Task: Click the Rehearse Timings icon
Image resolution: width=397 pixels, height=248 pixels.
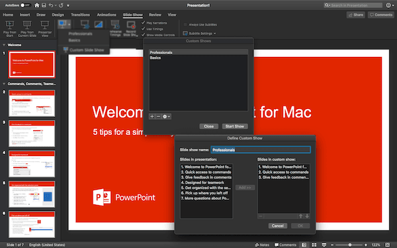Action: 115,25
